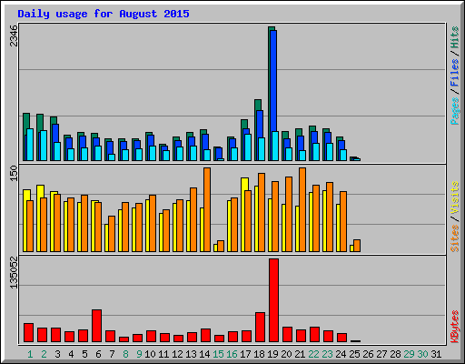
Task: Click day 28 on the date axis
Action: (x=395, y=354)
